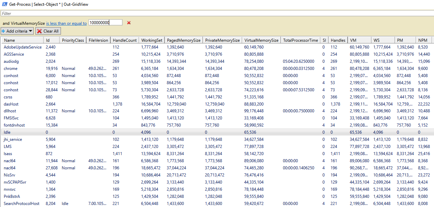
Task: Select the AdobeUpdateService process row
Action: [x=22, y=47]
